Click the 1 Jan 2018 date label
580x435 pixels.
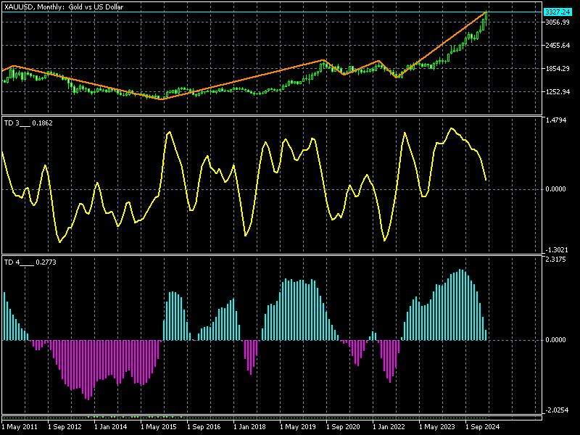[x=249, y=427]
